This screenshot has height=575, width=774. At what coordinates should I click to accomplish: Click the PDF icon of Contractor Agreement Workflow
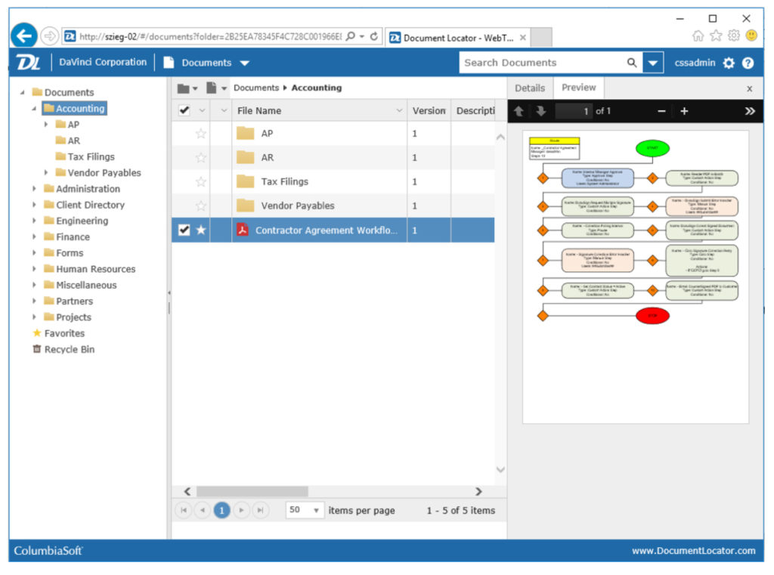(243, 230)
